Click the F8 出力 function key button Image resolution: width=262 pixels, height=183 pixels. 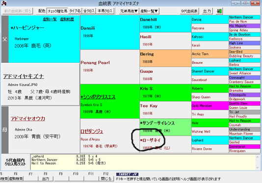(x=46, y=179)
